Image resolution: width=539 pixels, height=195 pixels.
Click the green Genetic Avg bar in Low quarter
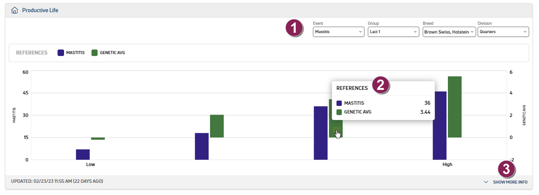coord(98,139)
